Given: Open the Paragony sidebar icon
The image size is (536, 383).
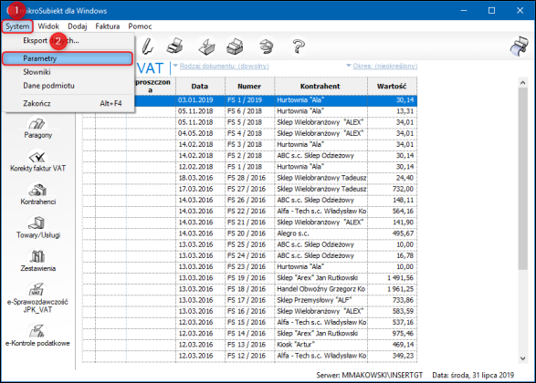Looking at the screenshot, I should tap(38, 128).
